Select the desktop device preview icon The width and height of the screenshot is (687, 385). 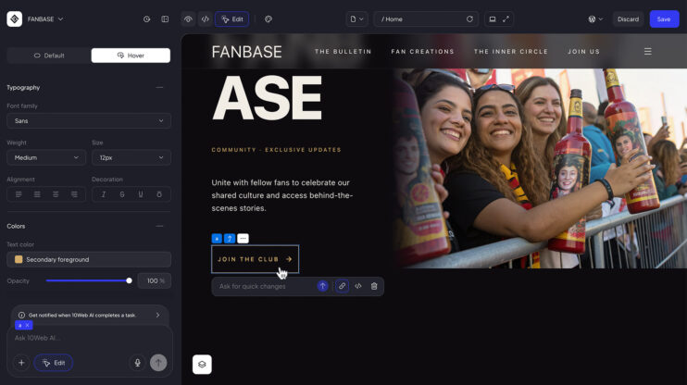[493, 19]
